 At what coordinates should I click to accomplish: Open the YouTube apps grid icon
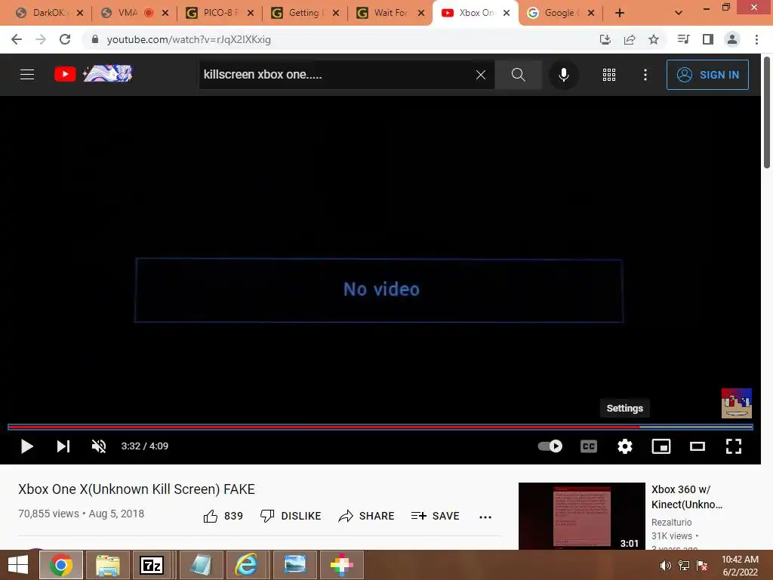point(609,75)
